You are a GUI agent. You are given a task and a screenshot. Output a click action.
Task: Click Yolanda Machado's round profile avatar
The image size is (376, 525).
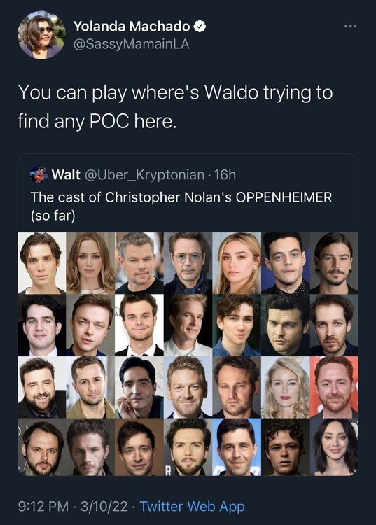(41, 35)
